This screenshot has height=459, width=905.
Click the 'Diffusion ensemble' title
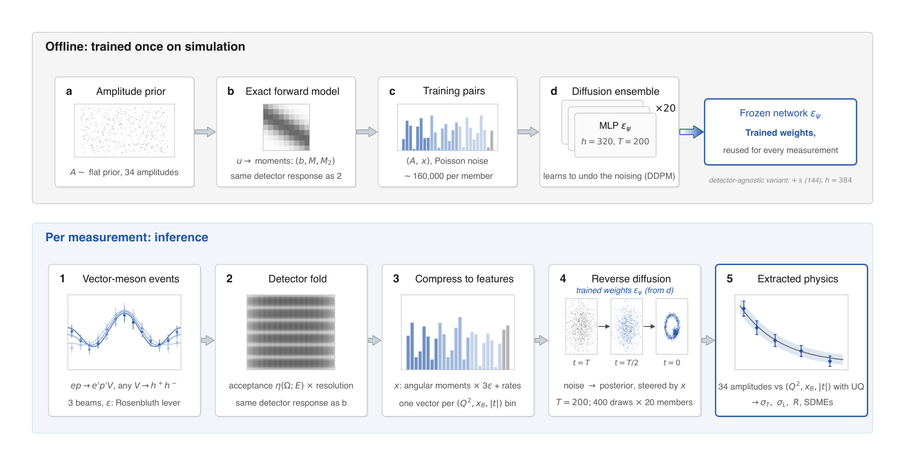click(616, 92)
